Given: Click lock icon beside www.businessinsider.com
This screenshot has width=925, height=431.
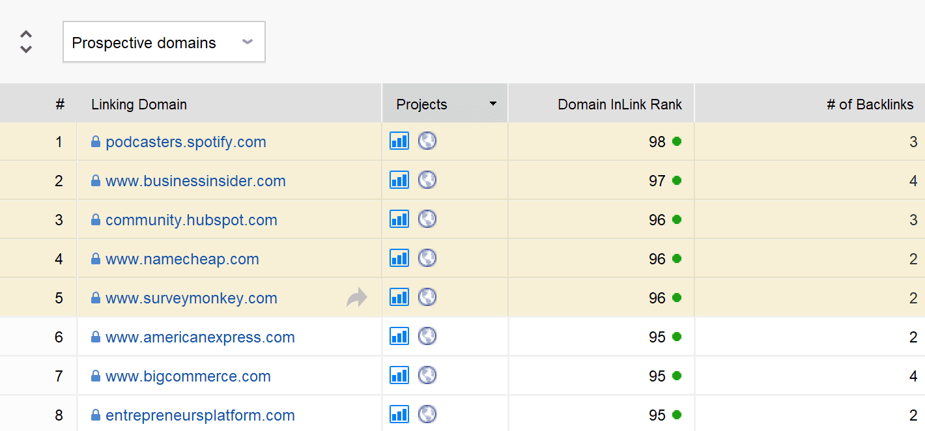Looking at the screenshot, I should click(96, 181).
